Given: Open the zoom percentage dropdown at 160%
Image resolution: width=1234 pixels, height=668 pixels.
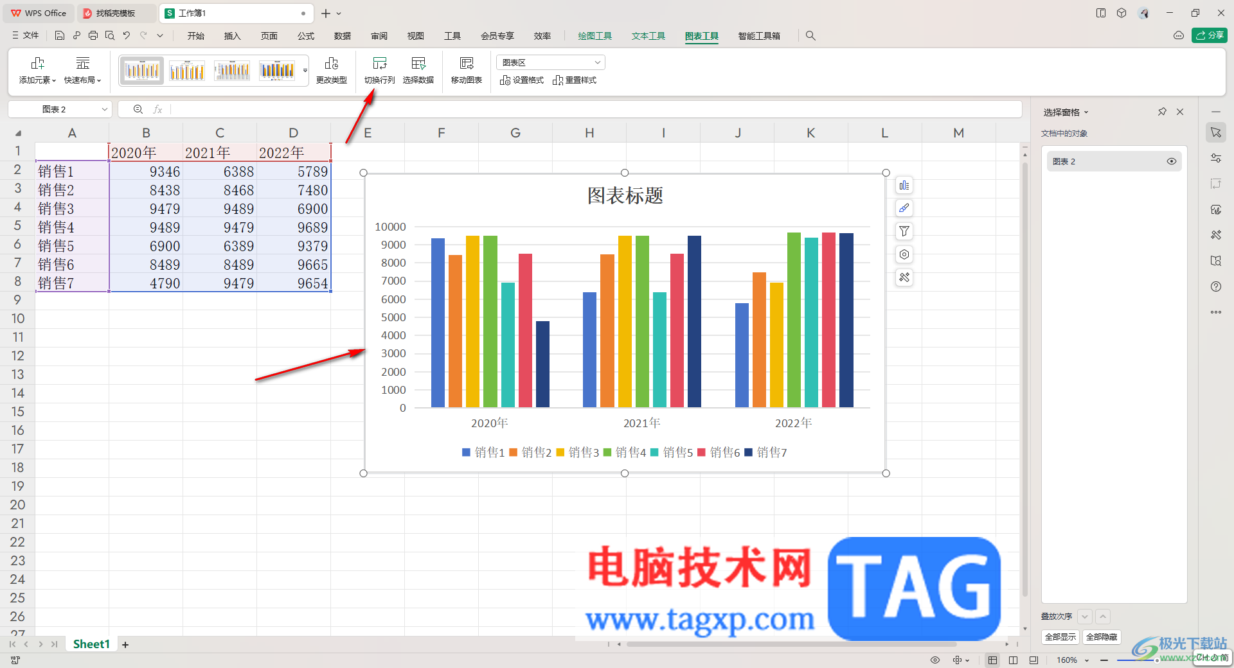Looking at the screenshot, I should coord(1087,660).
